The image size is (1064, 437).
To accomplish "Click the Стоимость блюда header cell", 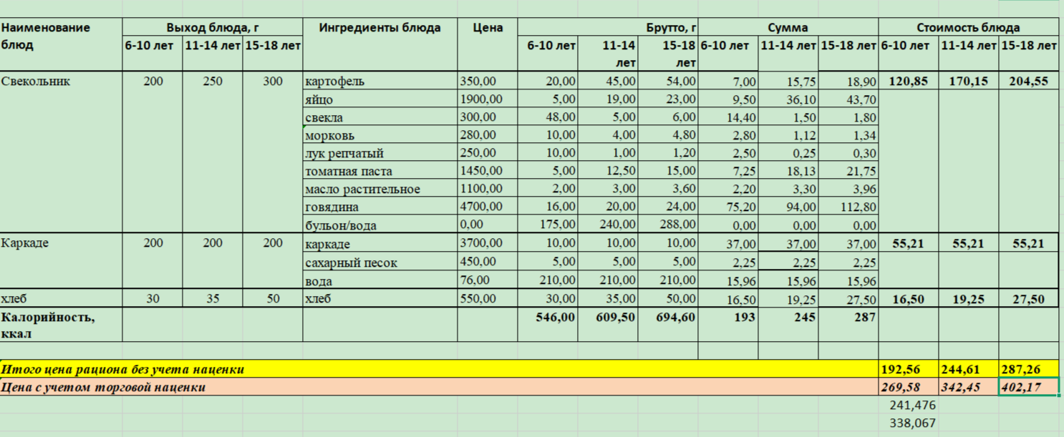I will tap(968, 28).
